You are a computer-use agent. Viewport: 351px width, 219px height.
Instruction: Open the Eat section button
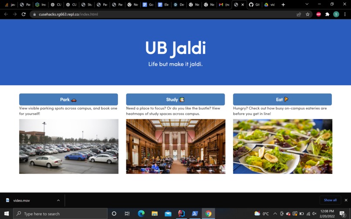(x=282, y=100)
